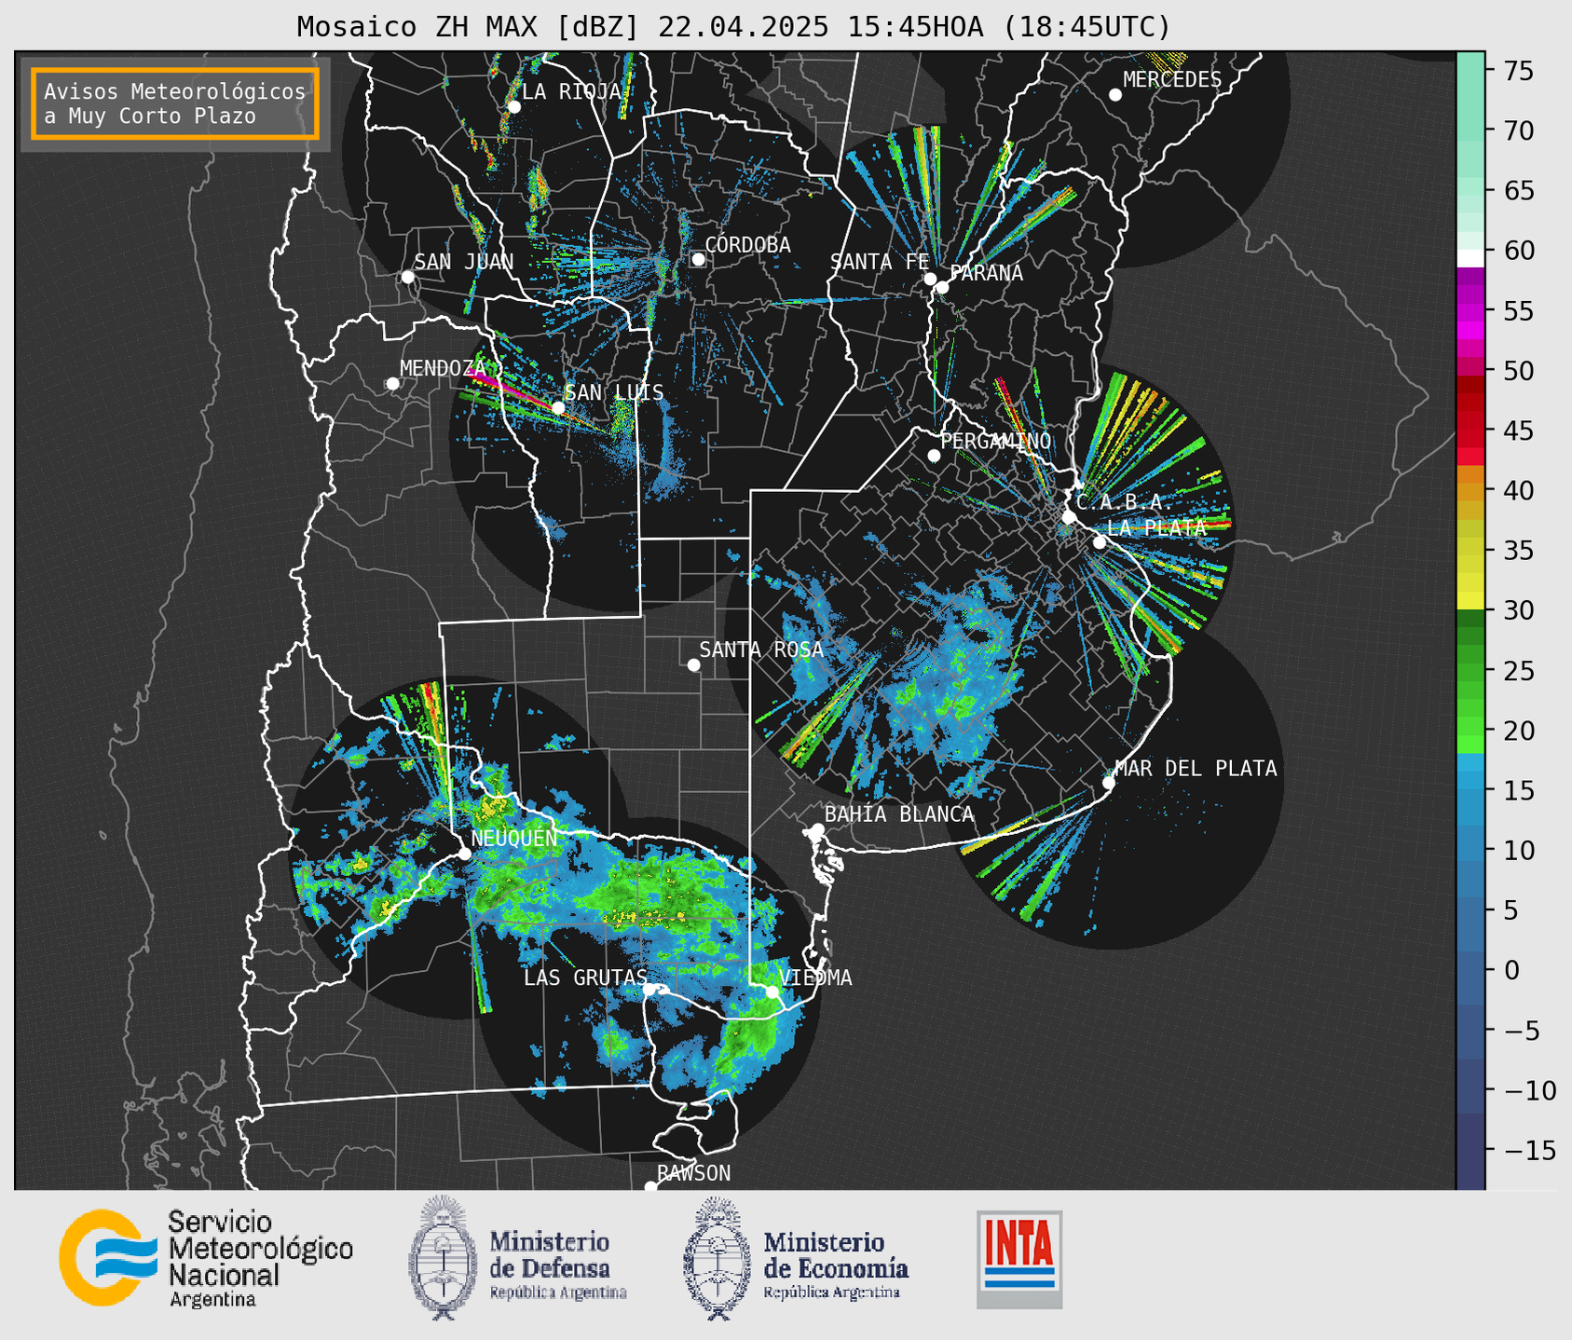Viewport: 1572px width, 1340px height.
Task: Click the white 60 dBZ color band
Action: (1470, 258)
